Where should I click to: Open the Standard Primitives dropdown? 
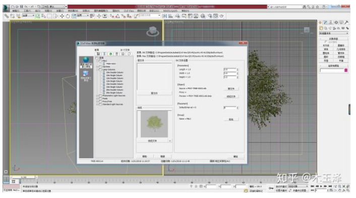(333, 33)
